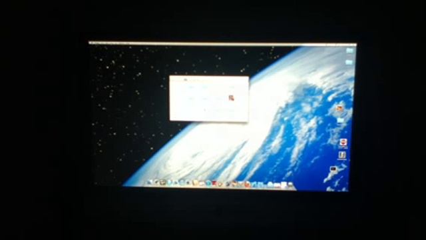Select the orange desktop icon over the clouds
The image size is (426, 240).
[x=339, y=108]
